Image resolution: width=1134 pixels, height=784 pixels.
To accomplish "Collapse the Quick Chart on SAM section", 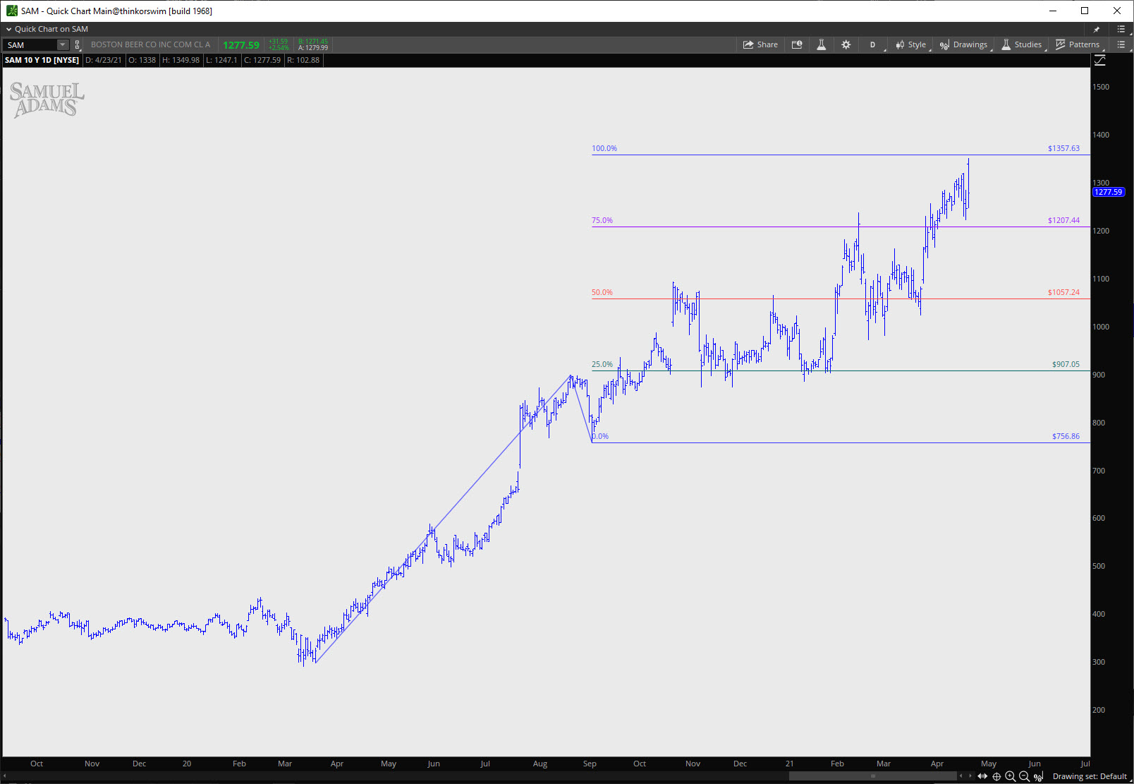I will (x=9, y=29).
